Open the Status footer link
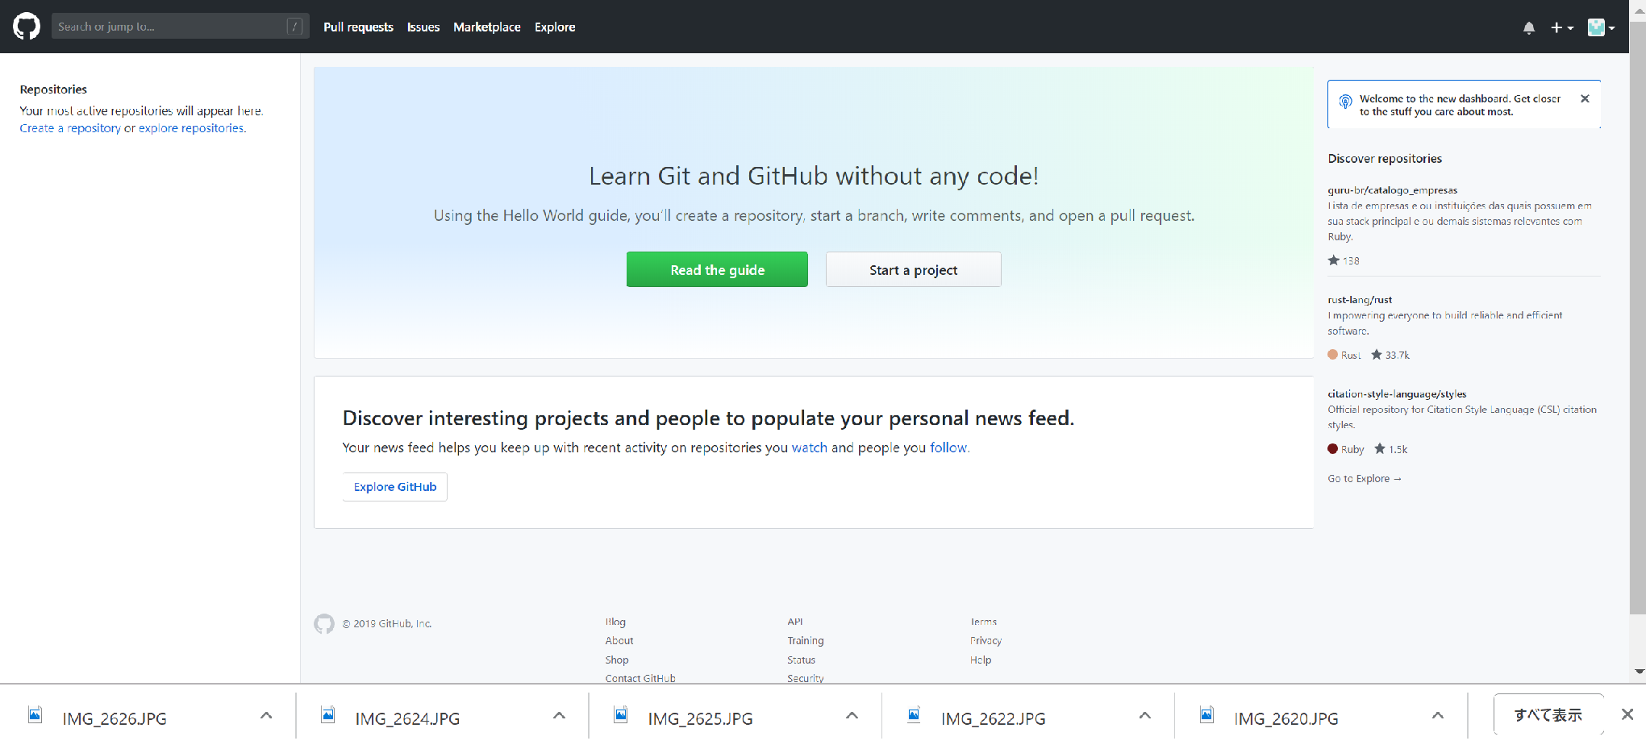This screenshot has height=745, width=1646. coord(802,660)
